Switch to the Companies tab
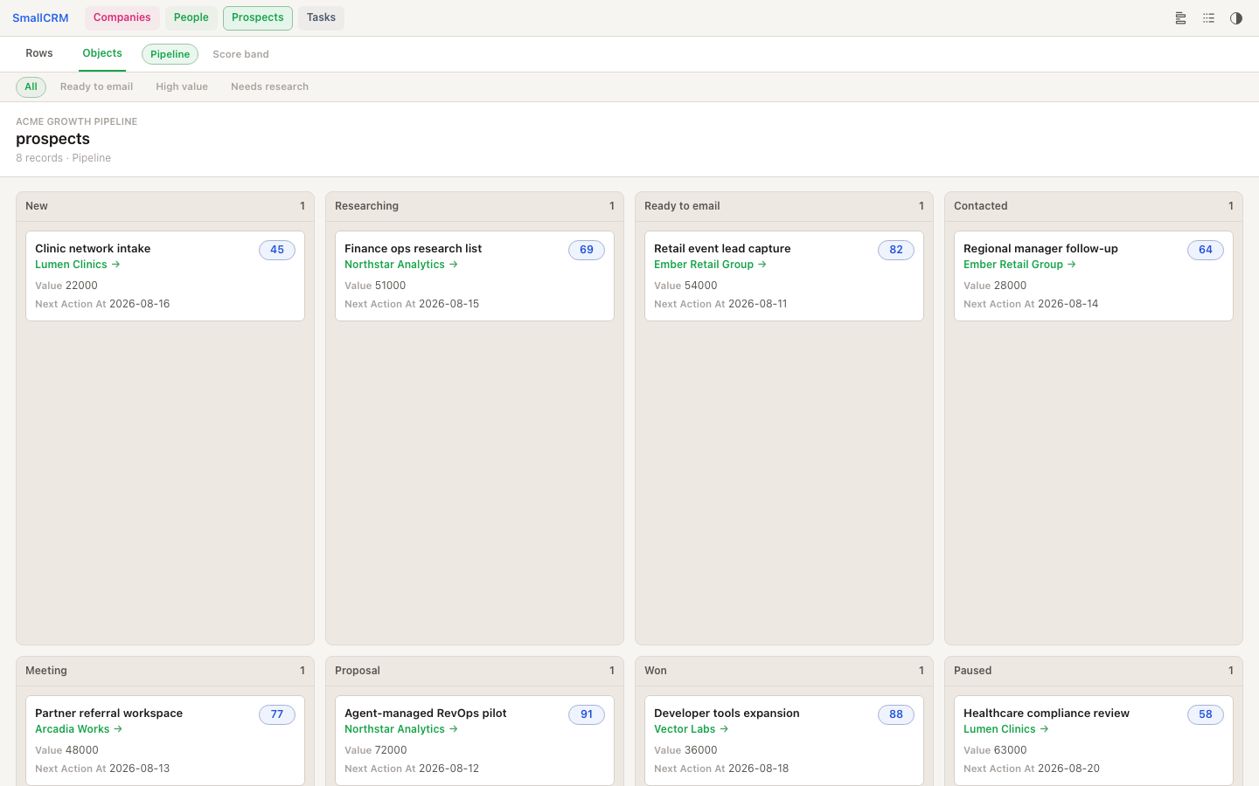Viewport: 1259px width, 786px height. pos(122,17)
